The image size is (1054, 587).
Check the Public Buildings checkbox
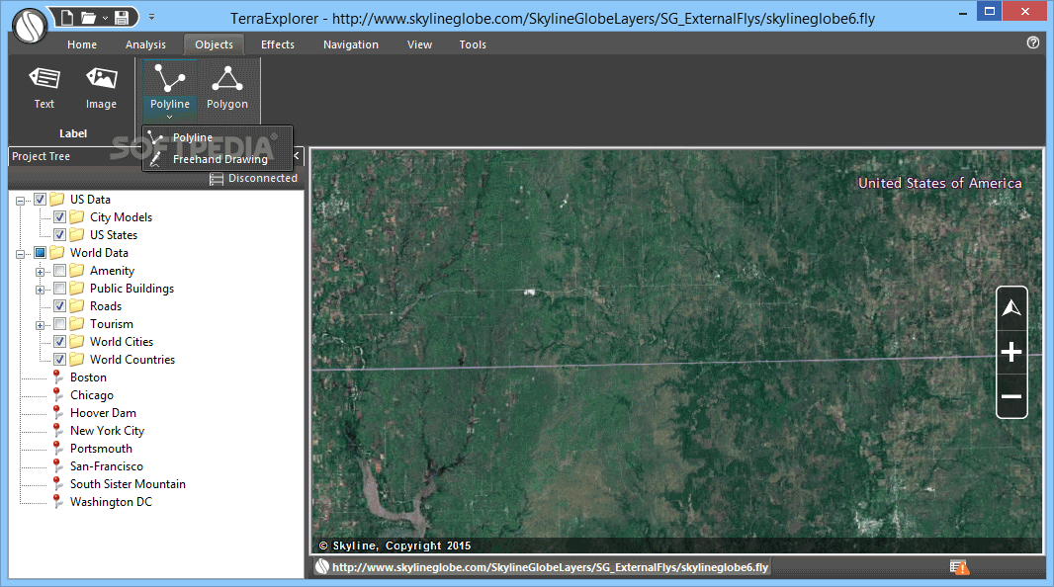(60, 289)
